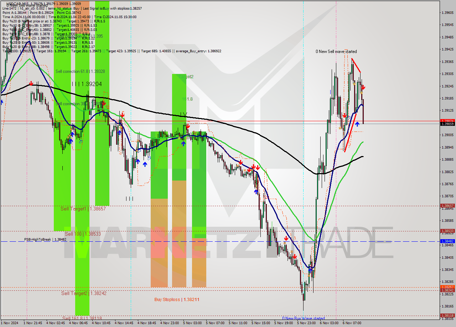
Task: Click the 'Sell correction 61.8 | 1.39328' label
Action: click(x=80, y=71)
